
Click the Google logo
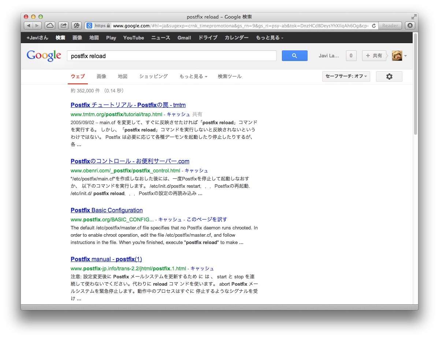(44, 56)
